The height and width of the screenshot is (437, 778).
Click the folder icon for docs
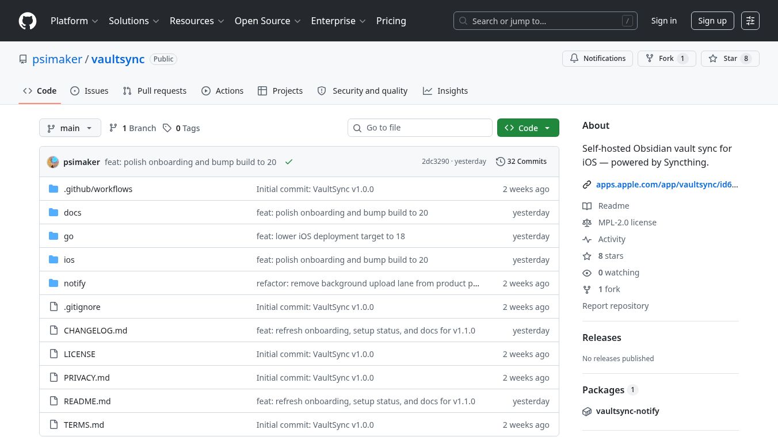coord(54,213)
